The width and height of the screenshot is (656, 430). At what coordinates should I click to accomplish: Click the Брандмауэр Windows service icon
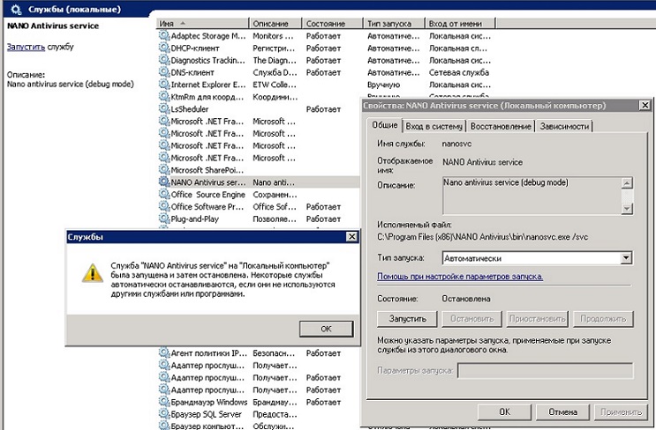tap(164, 402)
